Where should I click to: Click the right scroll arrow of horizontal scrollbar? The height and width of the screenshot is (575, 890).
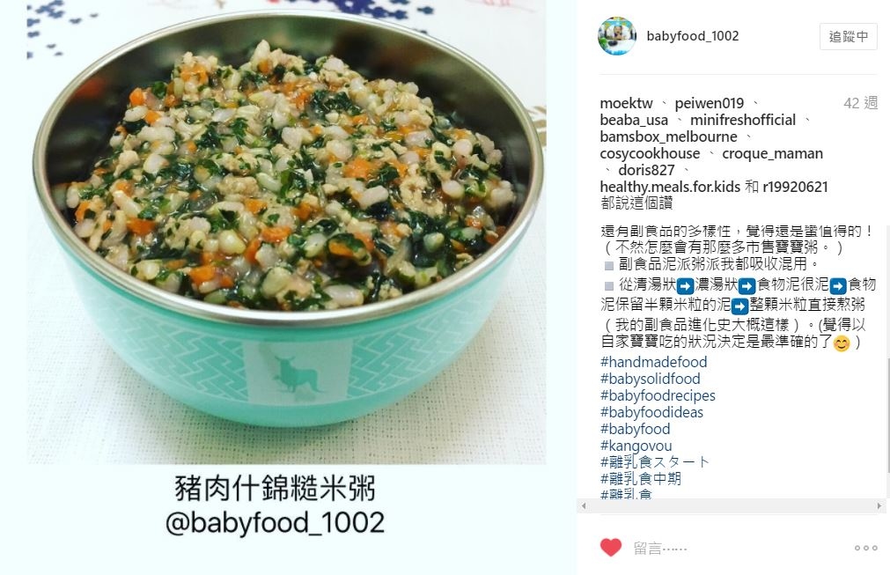(x=879, y=505)
